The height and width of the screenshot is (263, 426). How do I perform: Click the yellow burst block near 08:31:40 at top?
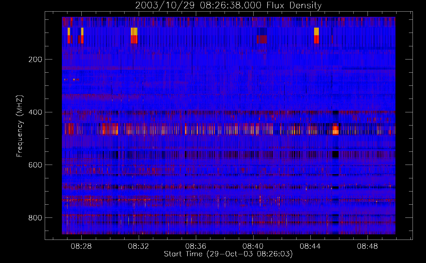click(x=134, y=31)
